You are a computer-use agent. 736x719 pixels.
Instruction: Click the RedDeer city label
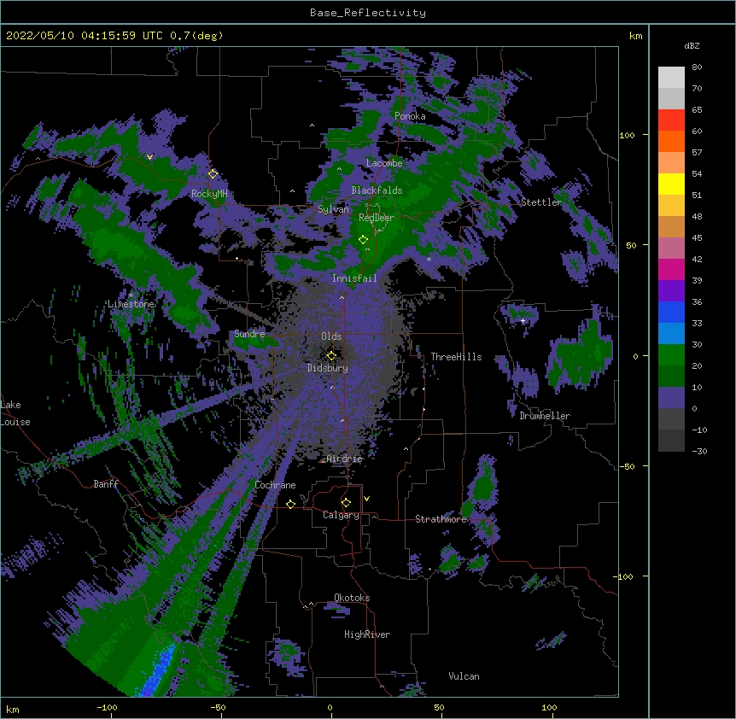tap(377, 218)
